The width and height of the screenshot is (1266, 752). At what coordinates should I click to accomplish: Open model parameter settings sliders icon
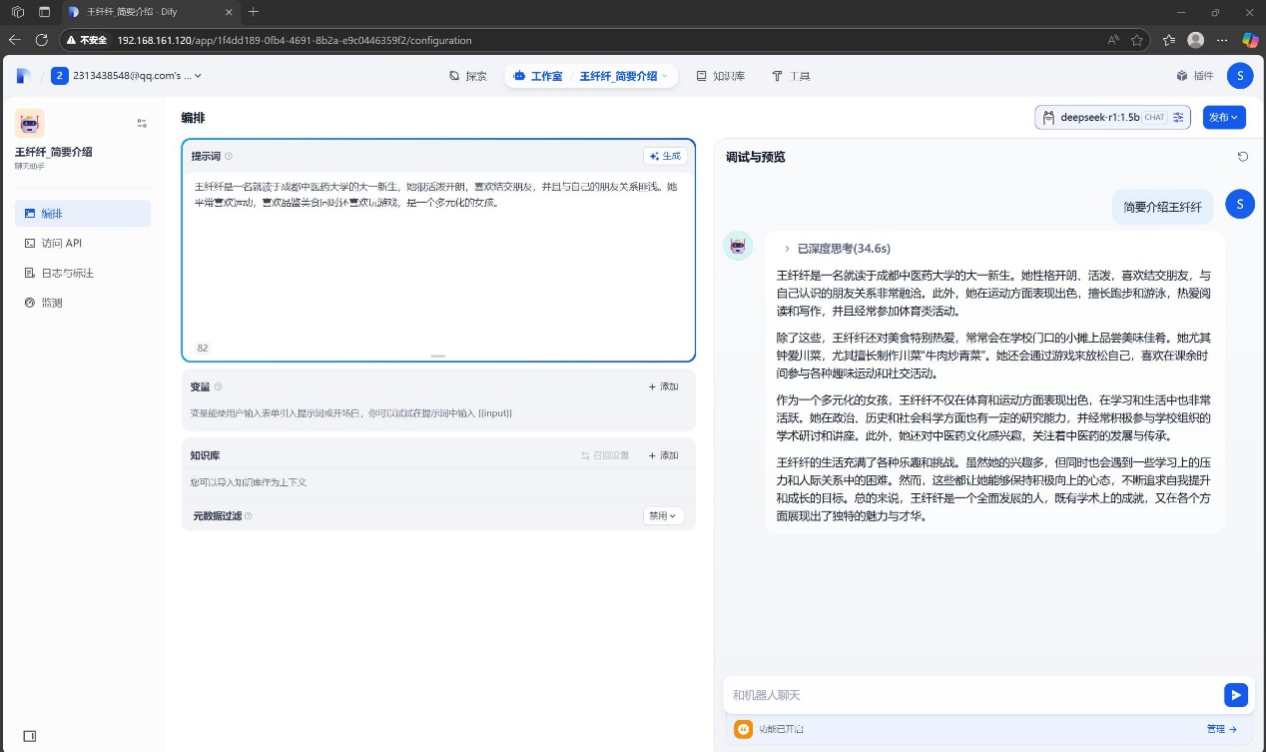point(1179,118)
